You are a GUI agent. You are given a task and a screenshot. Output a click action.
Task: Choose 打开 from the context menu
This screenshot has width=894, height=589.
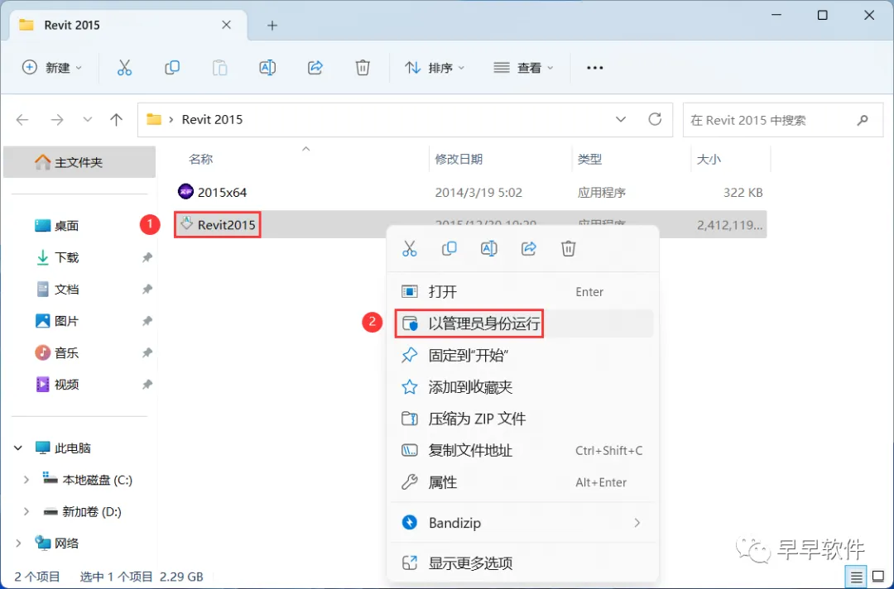(523, 292)
